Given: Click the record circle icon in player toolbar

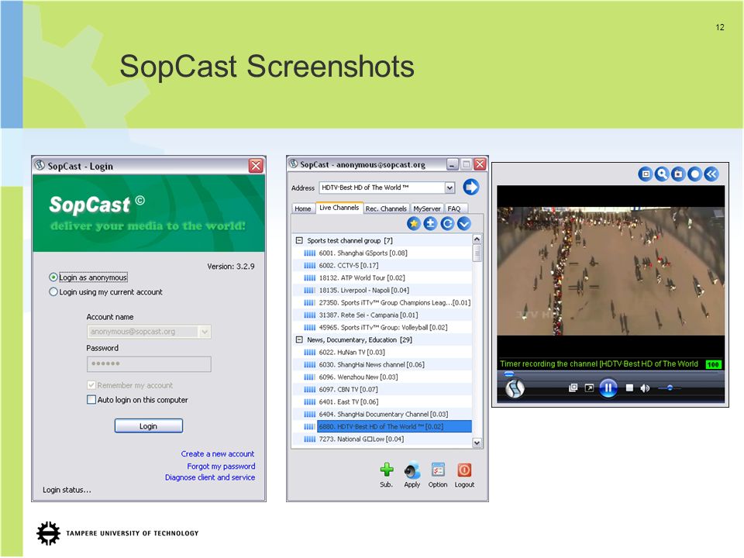Looking at the screenshot, I should [x=695, y=174].
